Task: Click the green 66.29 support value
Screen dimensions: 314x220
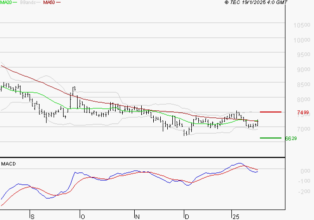Action: [290, 138]
